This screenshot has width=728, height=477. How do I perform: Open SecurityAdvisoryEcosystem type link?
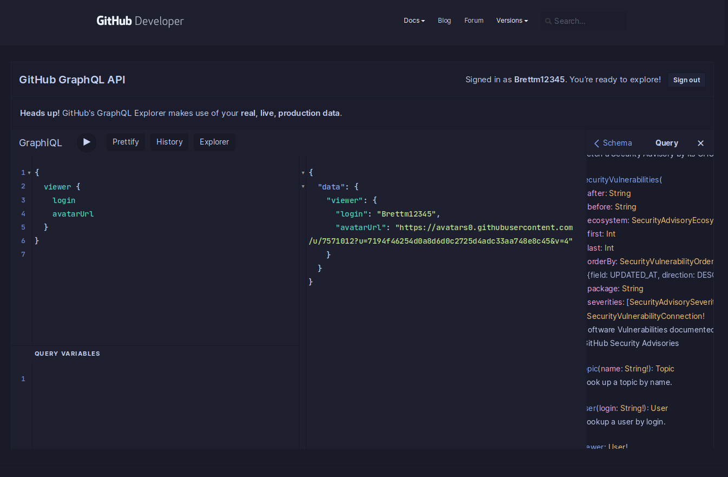[673, 220]
